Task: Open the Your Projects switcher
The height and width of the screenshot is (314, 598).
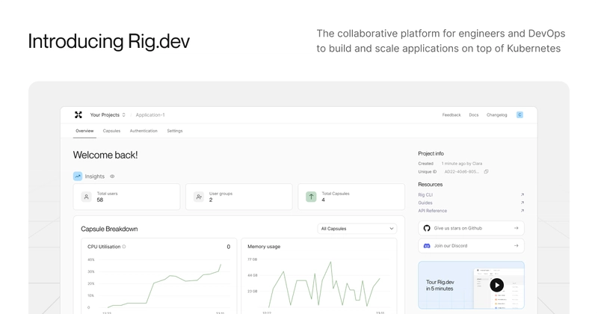Action: coord(108,115)
